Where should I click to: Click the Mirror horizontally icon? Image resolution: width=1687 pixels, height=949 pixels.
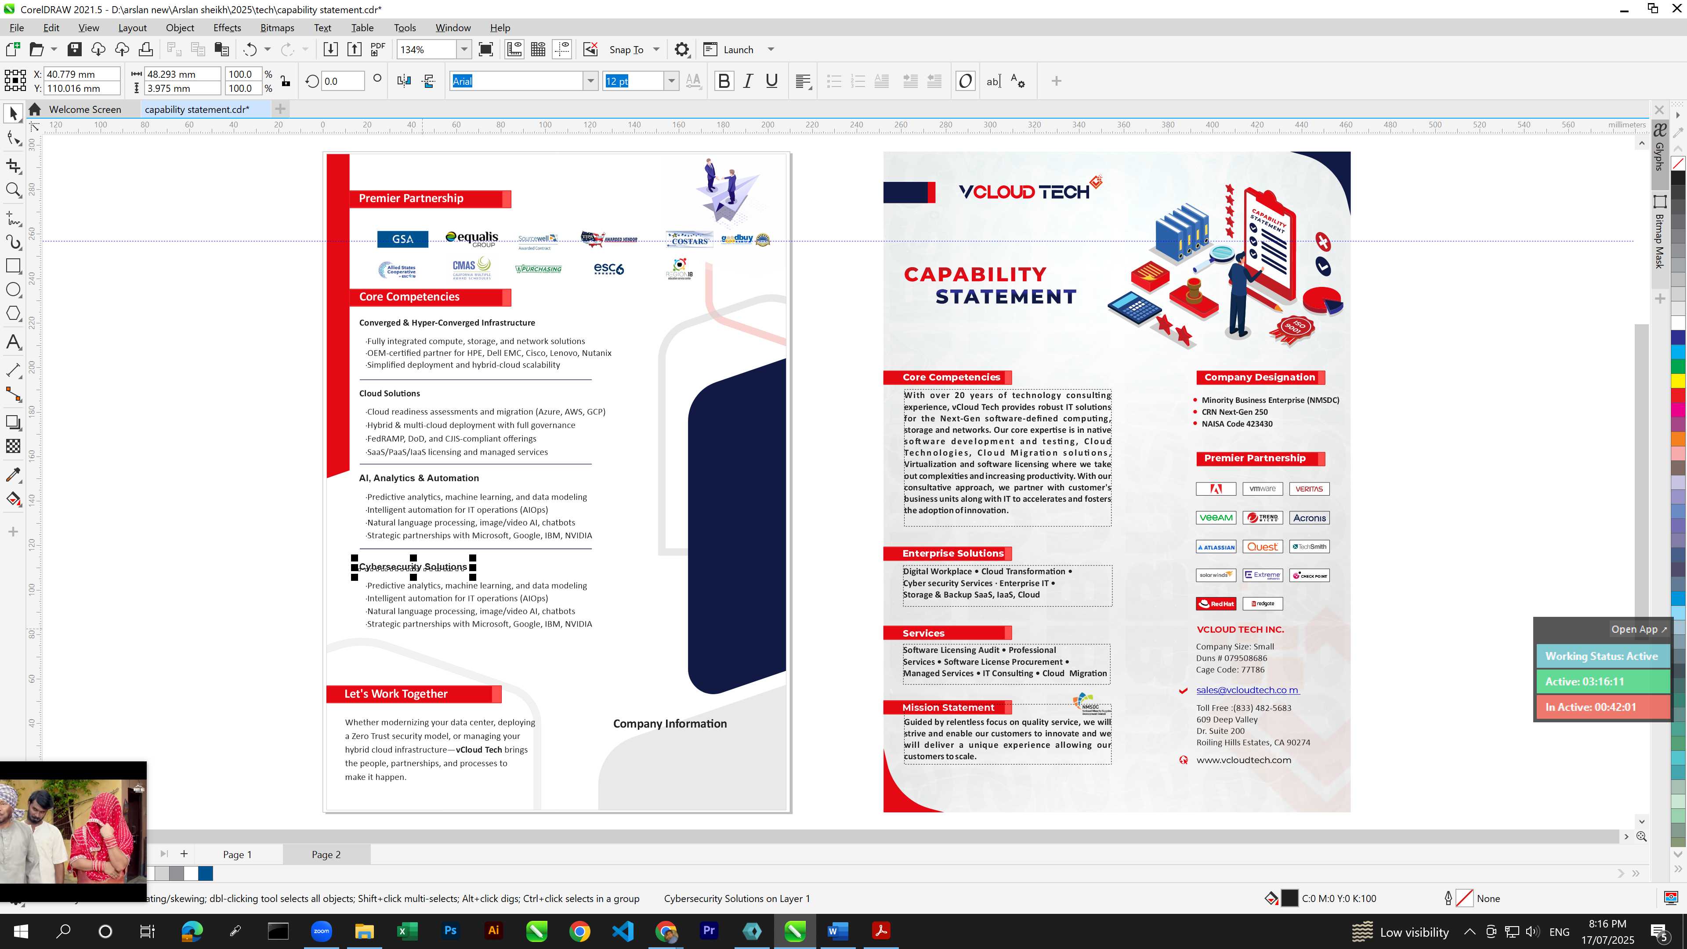coord(404,80)
